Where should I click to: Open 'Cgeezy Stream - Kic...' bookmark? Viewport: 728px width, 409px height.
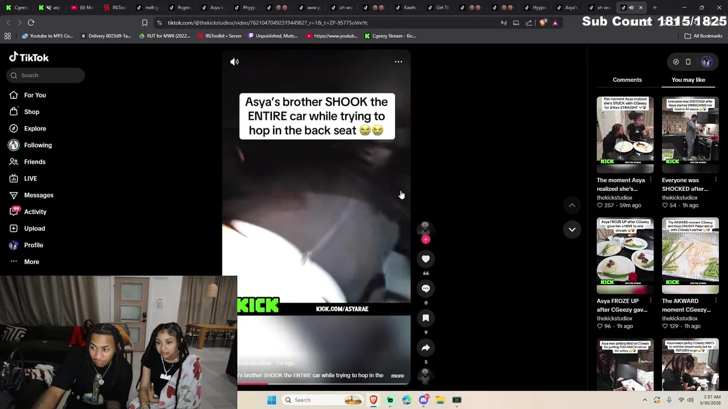tap(390, 36)
